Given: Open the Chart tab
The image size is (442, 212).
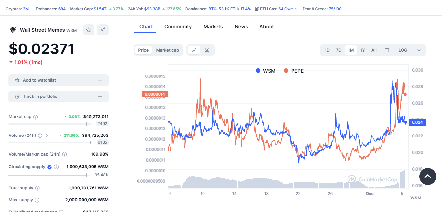Looking at the screenshot, I should [146, 27].
